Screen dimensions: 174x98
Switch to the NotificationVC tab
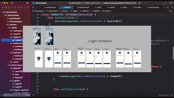click(x=50, y=7)
